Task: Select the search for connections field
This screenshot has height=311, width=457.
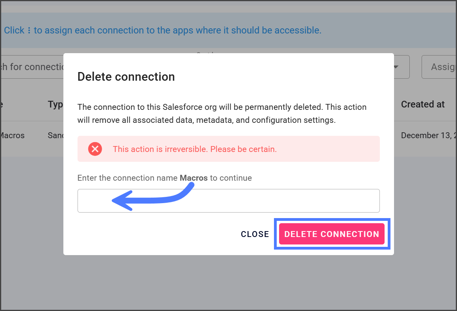Action: [31, 67]
